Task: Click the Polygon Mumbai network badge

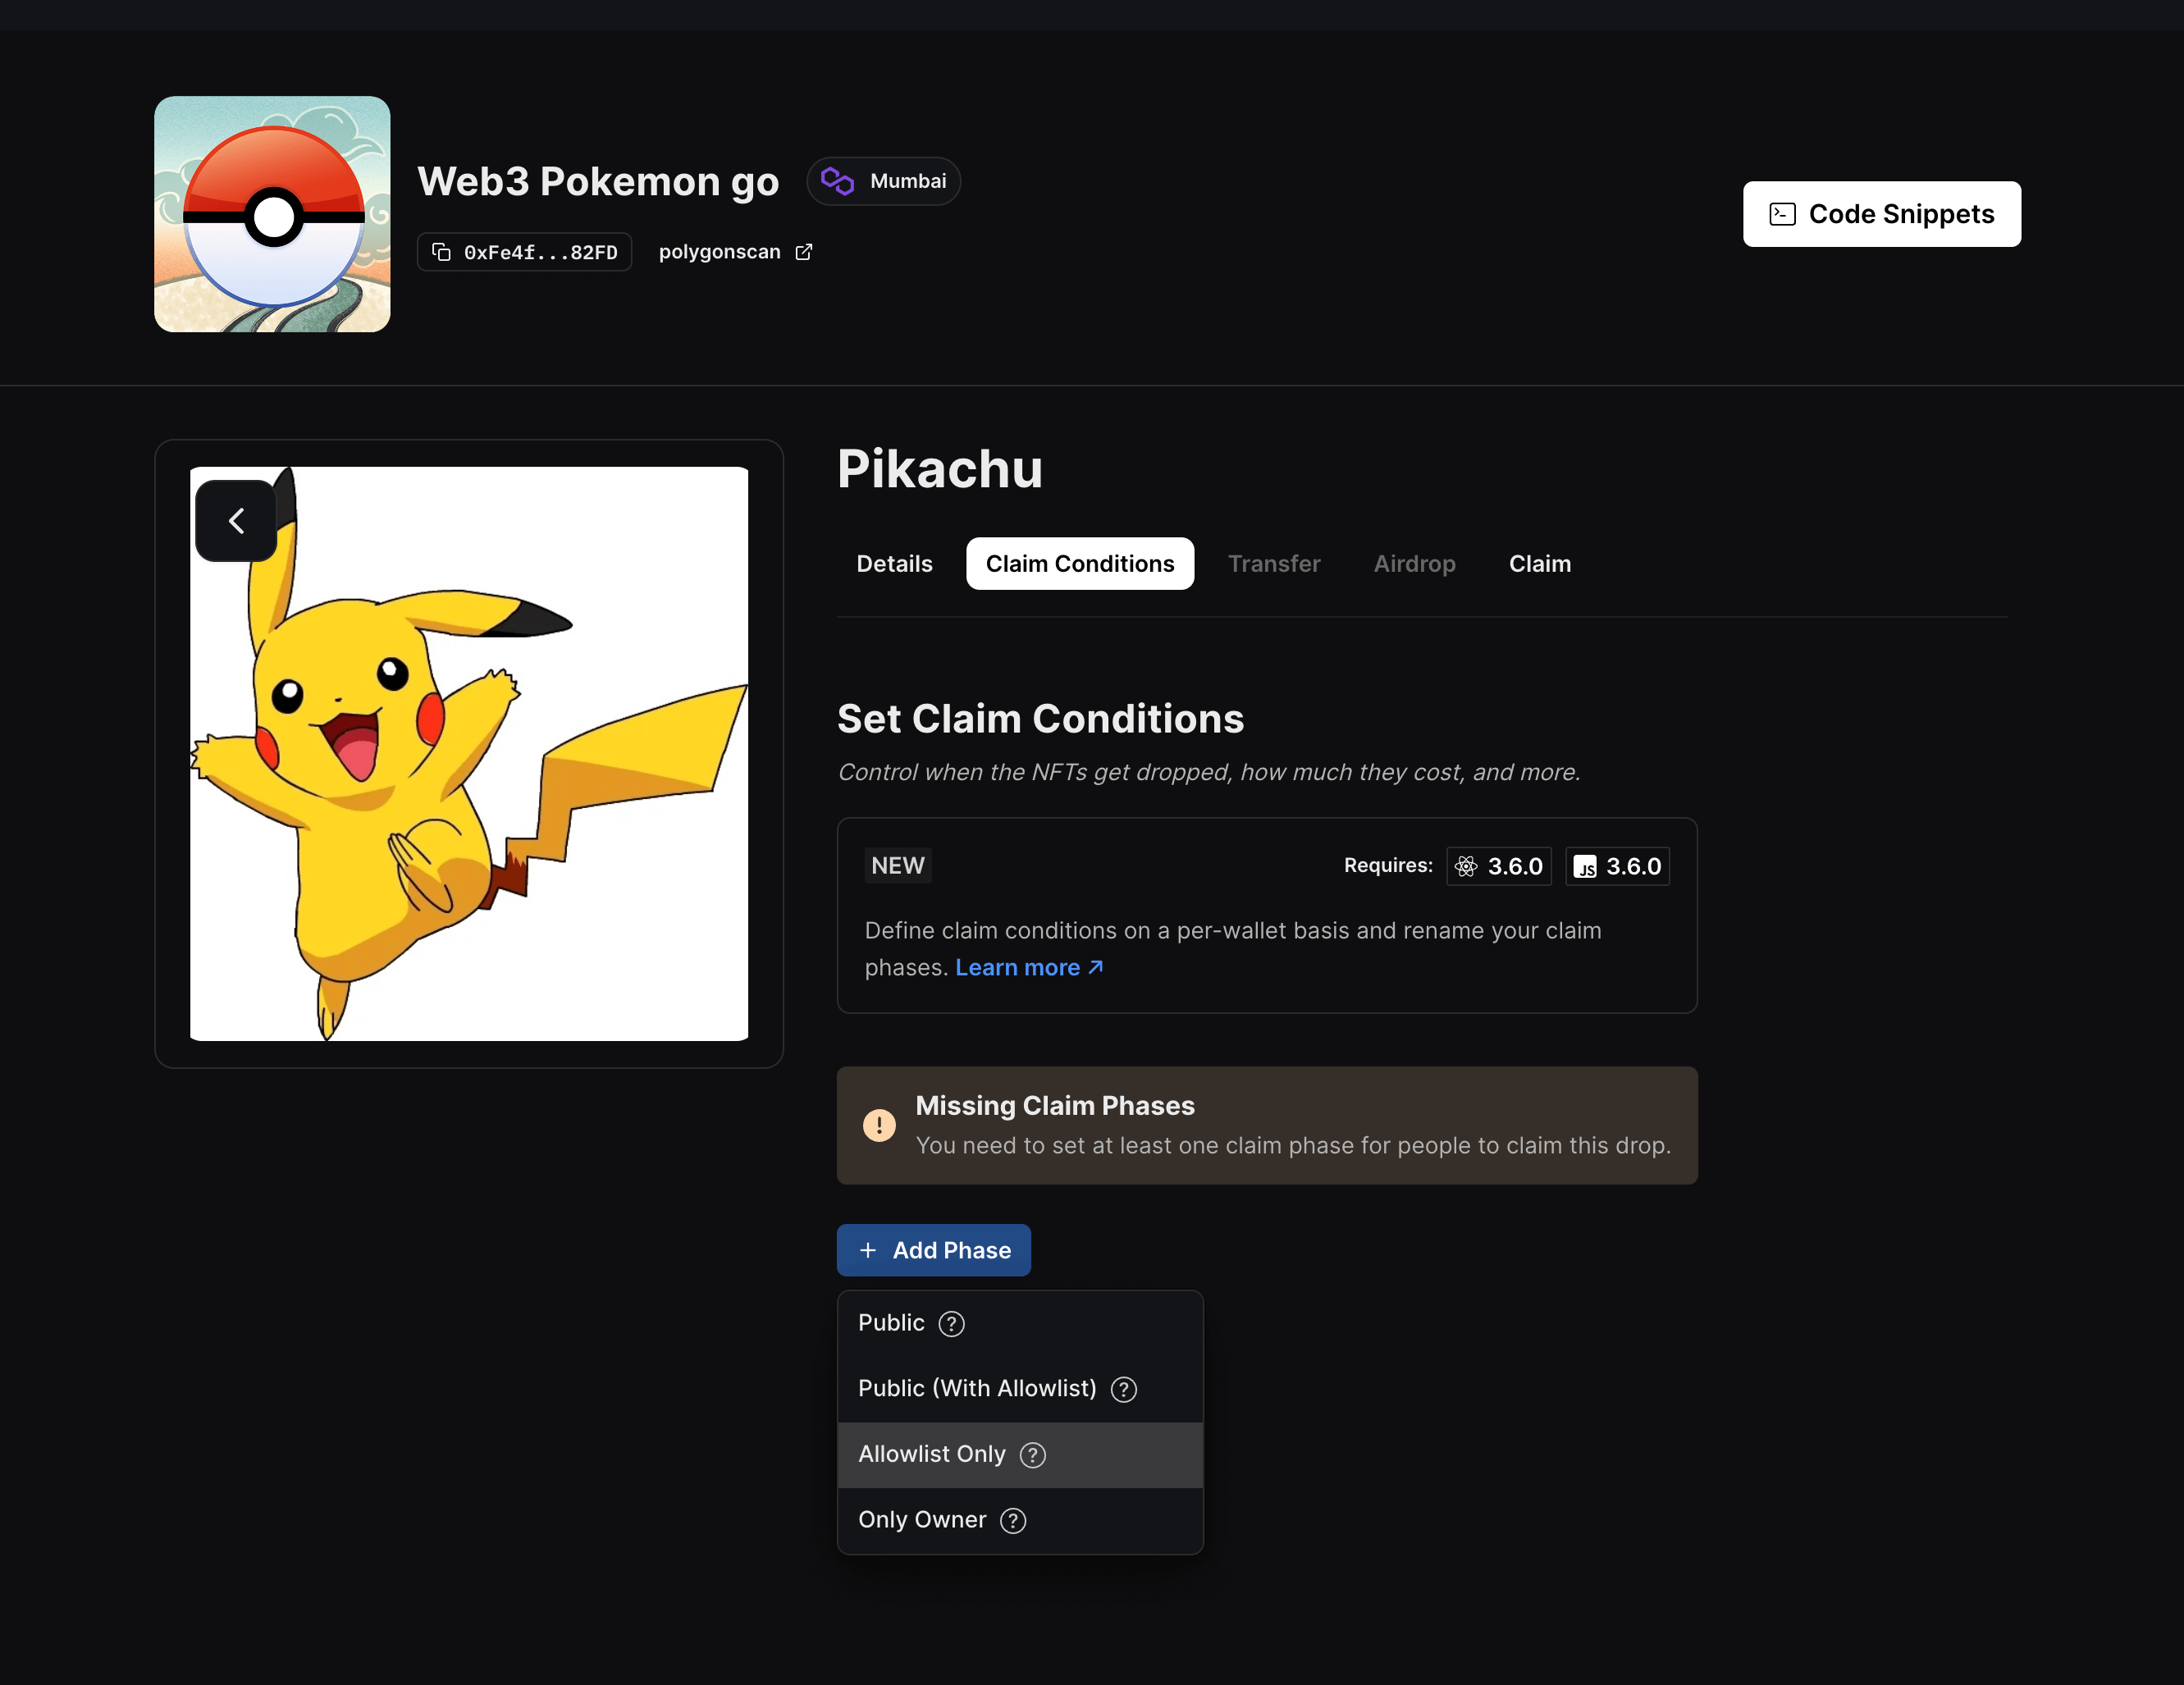Action: pyautogui.click(x=884, y=181)
